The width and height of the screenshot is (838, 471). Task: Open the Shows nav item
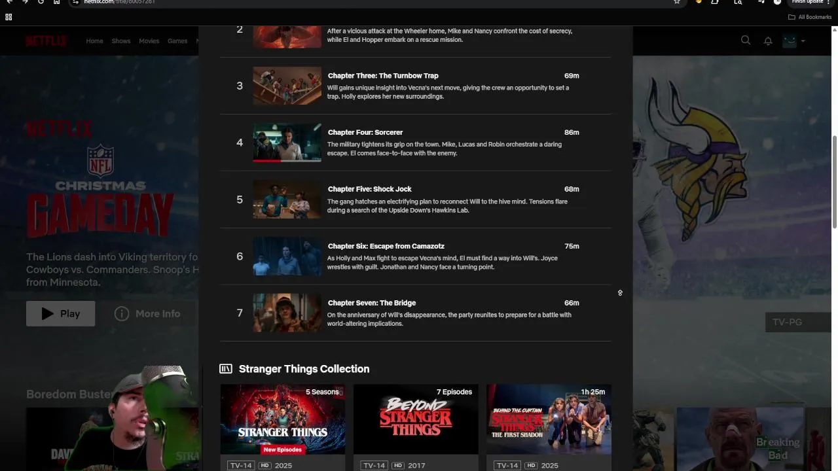click(120, 41)
